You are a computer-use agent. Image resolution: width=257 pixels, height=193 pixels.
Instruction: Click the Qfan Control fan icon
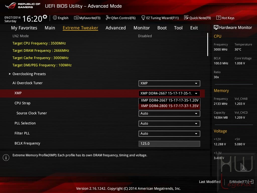(x=108, y=18)
